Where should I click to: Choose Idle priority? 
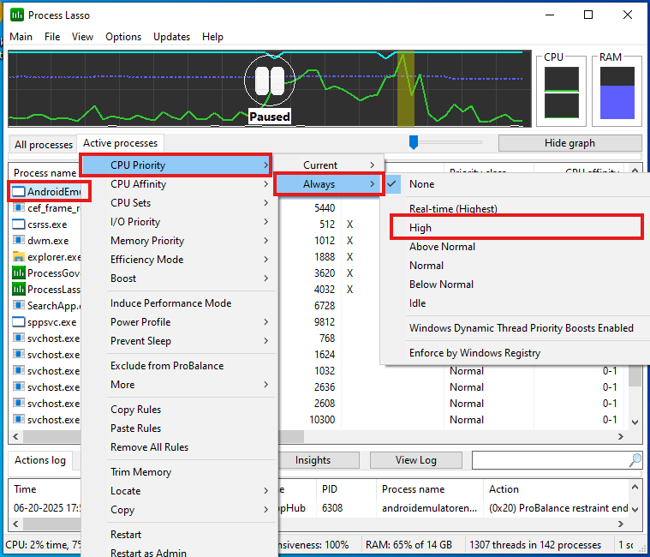[515, 303]
